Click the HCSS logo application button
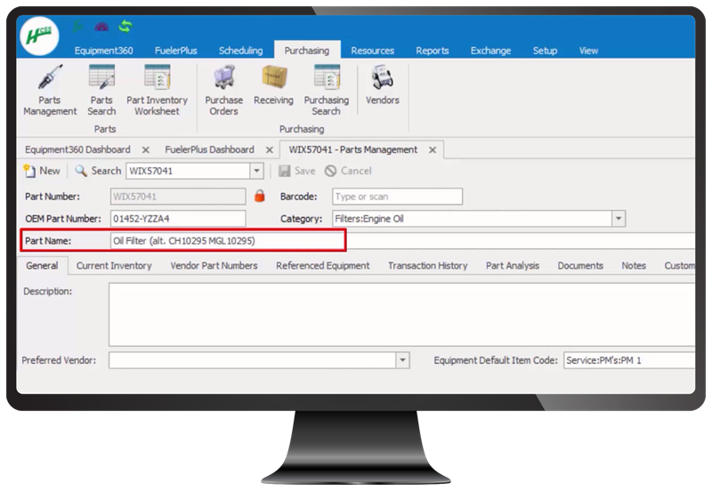The height and width of the screenshot is (491, 712). click(x=39, y=36)
